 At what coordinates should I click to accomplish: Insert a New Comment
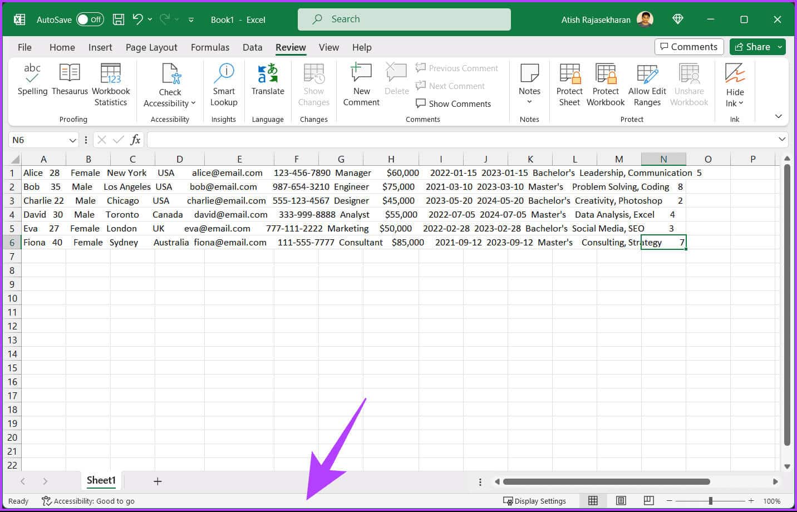point(361,85)
